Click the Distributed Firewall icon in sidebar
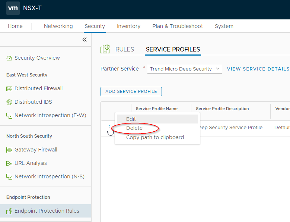This screenshot has height=222, width=290. 9,89
